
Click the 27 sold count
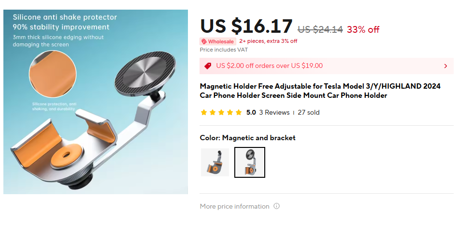[x=309, y=113]
